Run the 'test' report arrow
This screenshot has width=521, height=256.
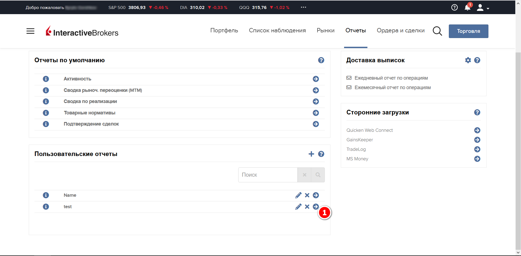click(x=316, y=207)
